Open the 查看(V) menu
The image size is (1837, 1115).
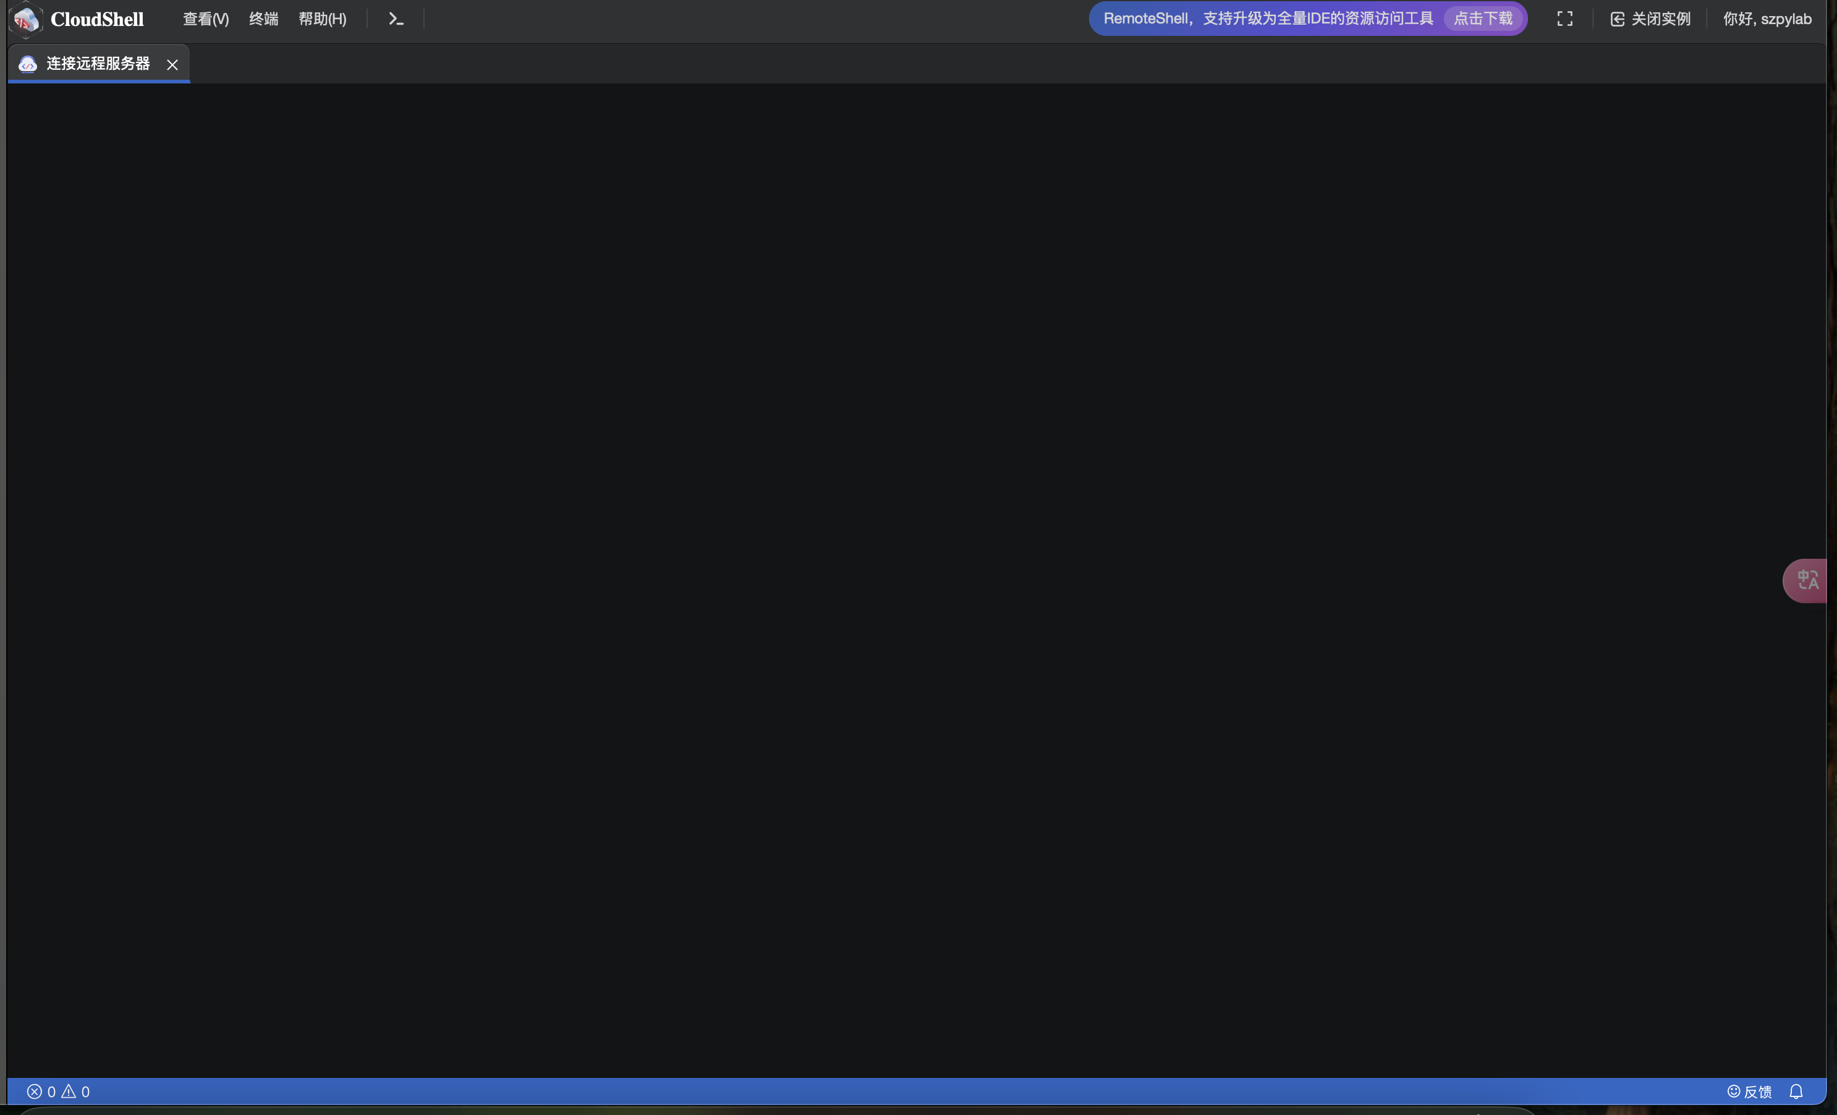click(206, 19)
